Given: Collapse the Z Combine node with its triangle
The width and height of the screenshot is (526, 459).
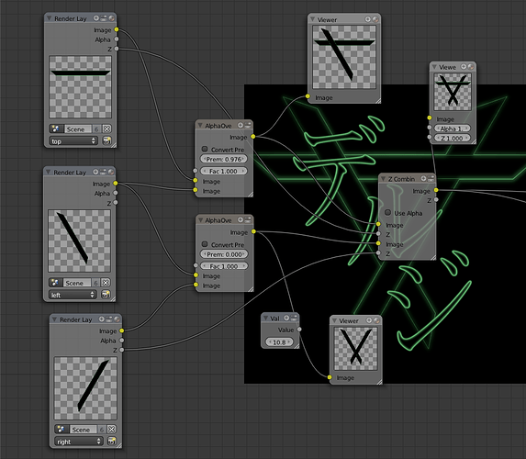Looking at the screenshot, I should point(383,178).
